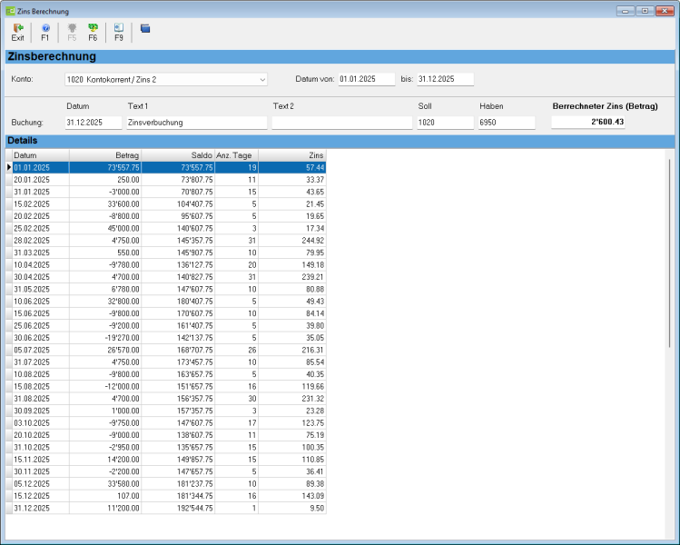680x545 pixels.
Task: Click the F9 toolbar icon
Action: tap(119, 32)
